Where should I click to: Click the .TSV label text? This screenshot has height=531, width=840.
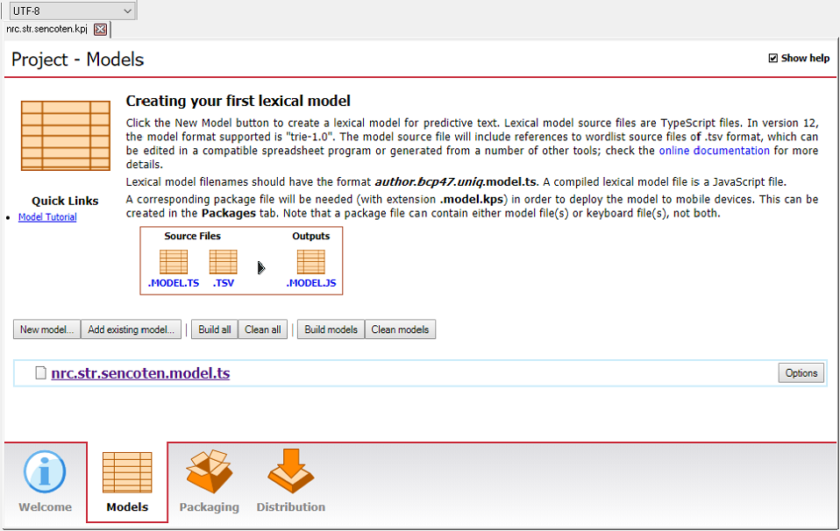tap(223, 283)
